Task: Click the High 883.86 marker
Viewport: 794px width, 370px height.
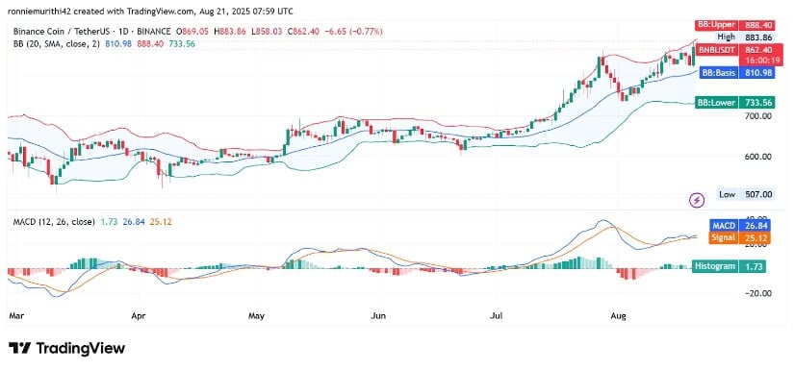Action: (x=744, y=37)
